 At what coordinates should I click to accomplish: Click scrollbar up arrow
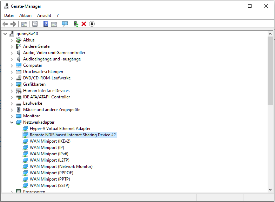270,34
